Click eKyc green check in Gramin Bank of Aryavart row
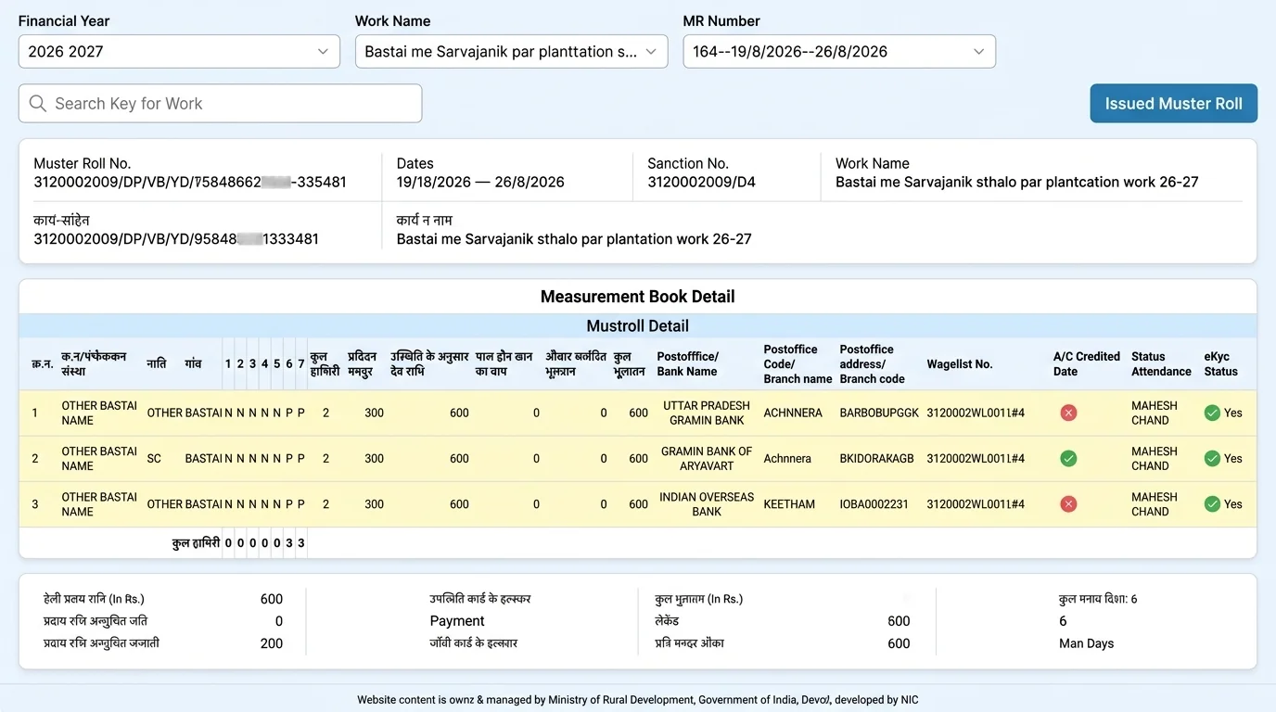This screenshot has width=1276, height=712. tap(1212, 458)
